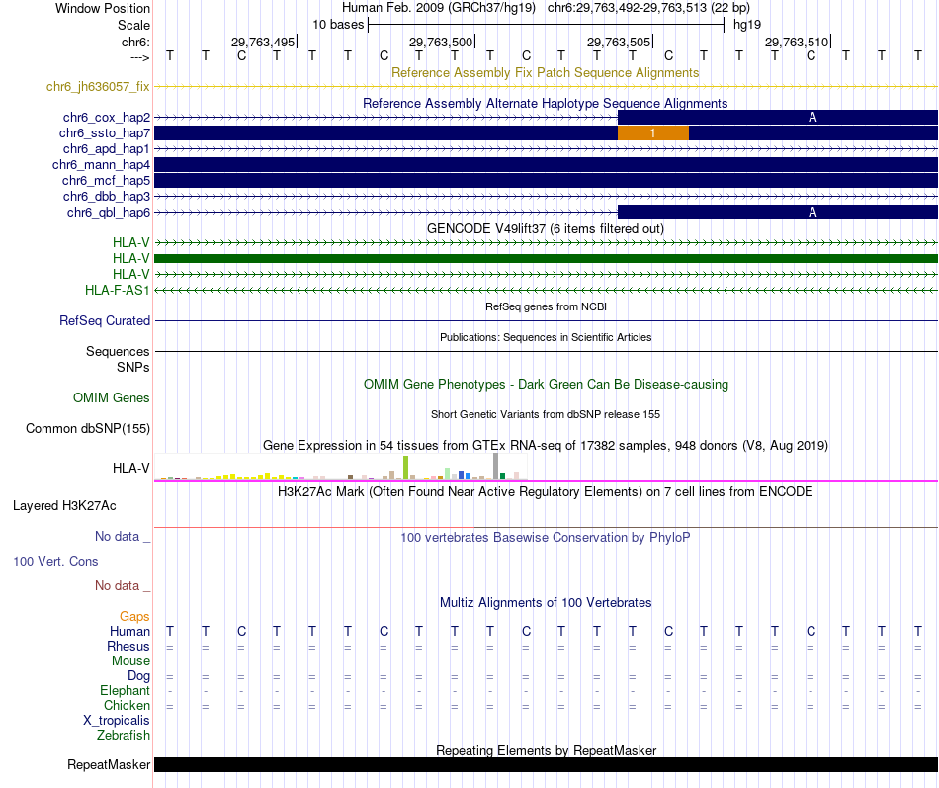Click the X_tropicalis species label
Image resolution: width=939 pixels, height=788 pixels.
pyautogui.click(x=117, y=721)
